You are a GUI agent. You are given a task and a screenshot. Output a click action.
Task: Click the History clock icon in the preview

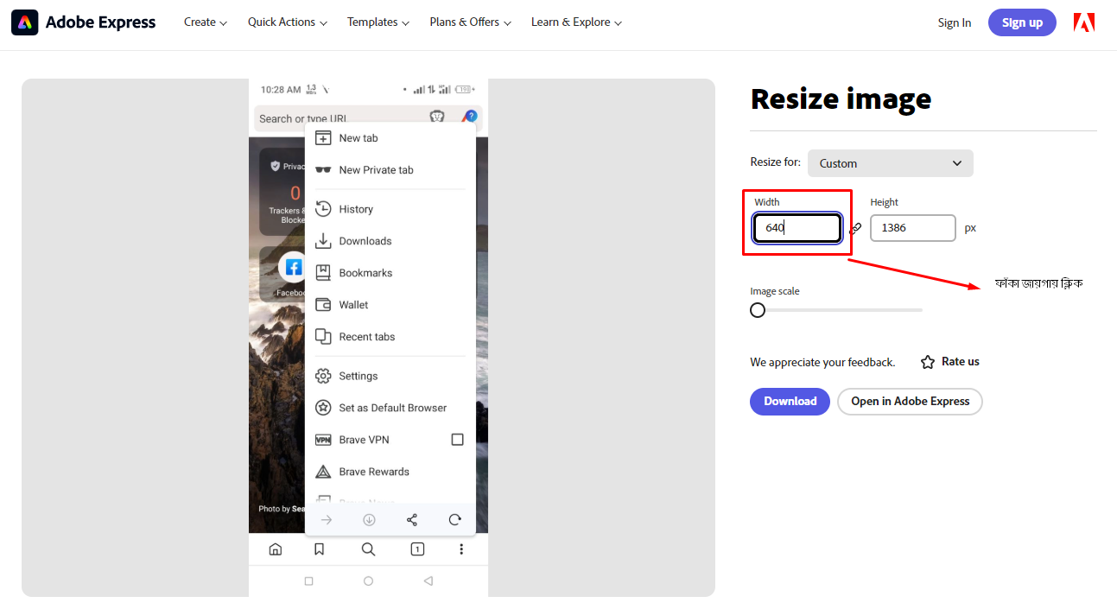pyautogui.click(x=323, y=209)
